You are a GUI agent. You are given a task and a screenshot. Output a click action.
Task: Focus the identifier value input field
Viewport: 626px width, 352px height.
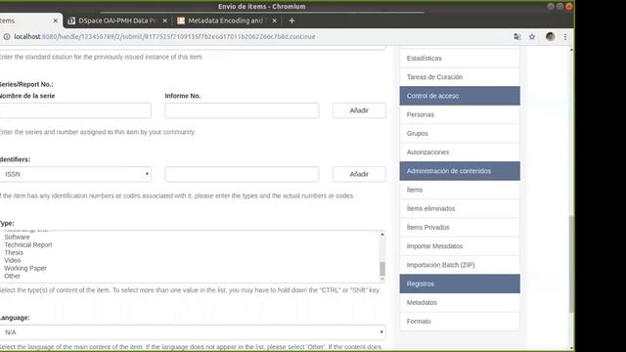242,174
